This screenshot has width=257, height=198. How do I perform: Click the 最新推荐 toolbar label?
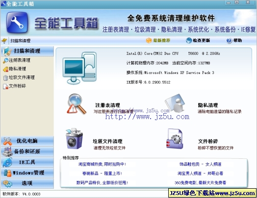[162, 41]
